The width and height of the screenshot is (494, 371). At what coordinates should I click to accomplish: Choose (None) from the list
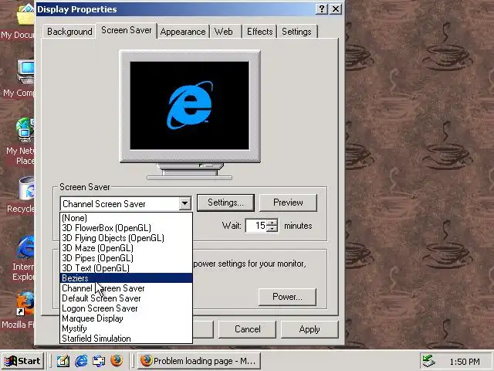coord(126,218)
